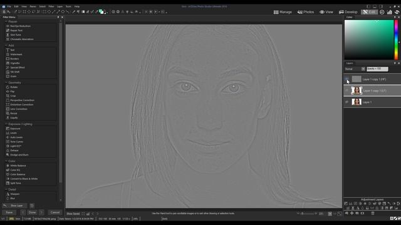This screenshot has height=225, width=401.
Task: Switch to Develop mode
Action: 348,12
